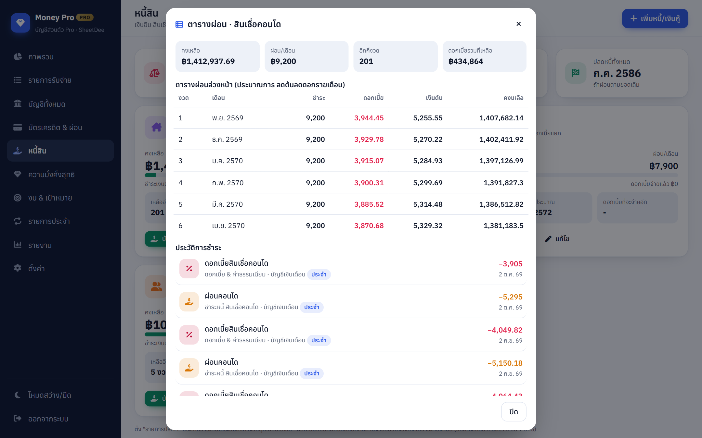The image size is (702, 438).
Task: Toggle โหมดสว่าง/มืด theme mode
Action: 60,395
